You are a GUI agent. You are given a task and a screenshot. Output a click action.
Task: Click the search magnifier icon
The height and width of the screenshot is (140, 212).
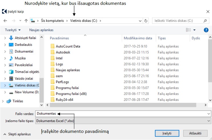[205, 21]
